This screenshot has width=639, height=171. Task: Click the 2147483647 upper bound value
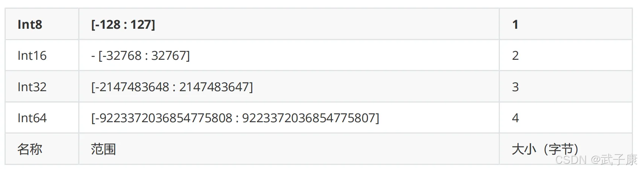coord(214,87)
